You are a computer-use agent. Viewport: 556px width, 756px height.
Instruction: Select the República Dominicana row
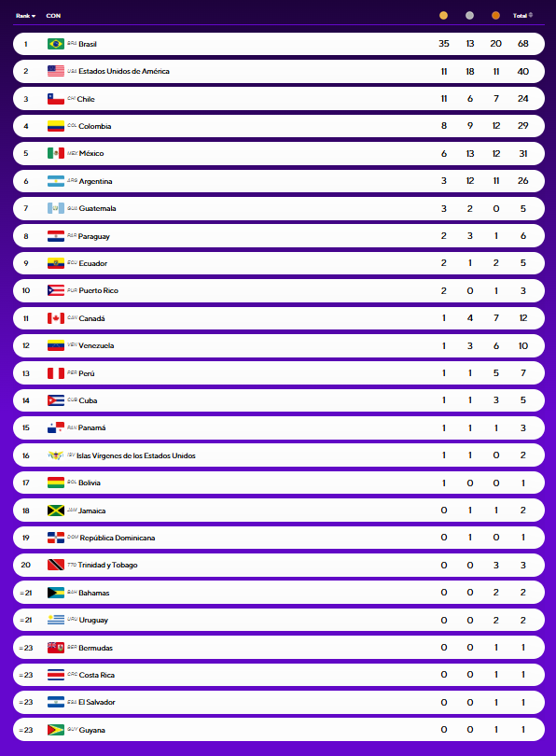279,538
